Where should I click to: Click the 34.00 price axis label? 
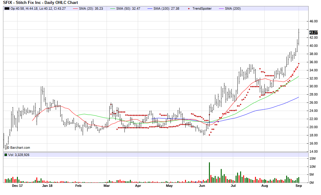(313, 70)
